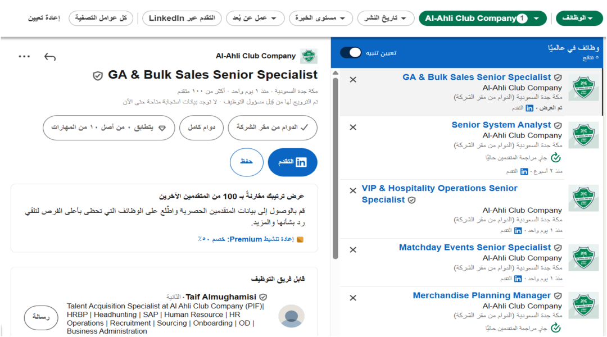The height and width of the screenshot is (337, 607).
Task: Toggle the job alert switch
Action: tap(351, 53)
